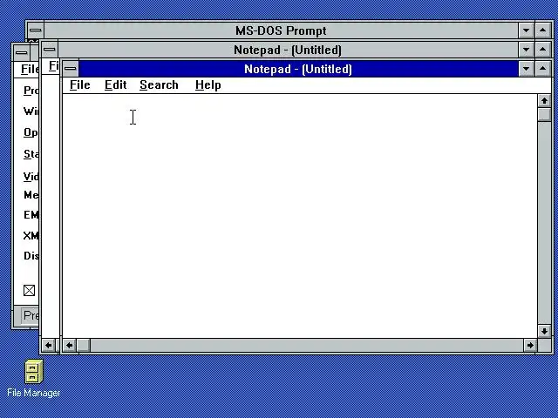
Task: Select the File Manager desktop icon
Action: coord(34,379)
